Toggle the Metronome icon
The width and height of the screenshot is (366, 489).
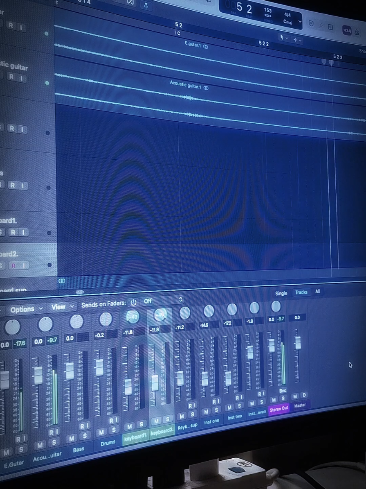357,32
